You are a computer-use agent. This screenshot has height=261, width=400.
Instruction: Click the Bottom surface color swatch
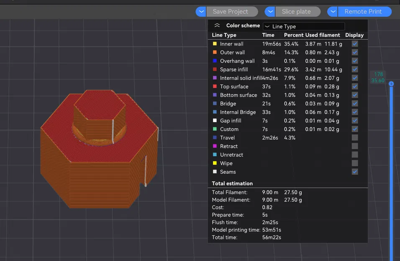(215, 95)
